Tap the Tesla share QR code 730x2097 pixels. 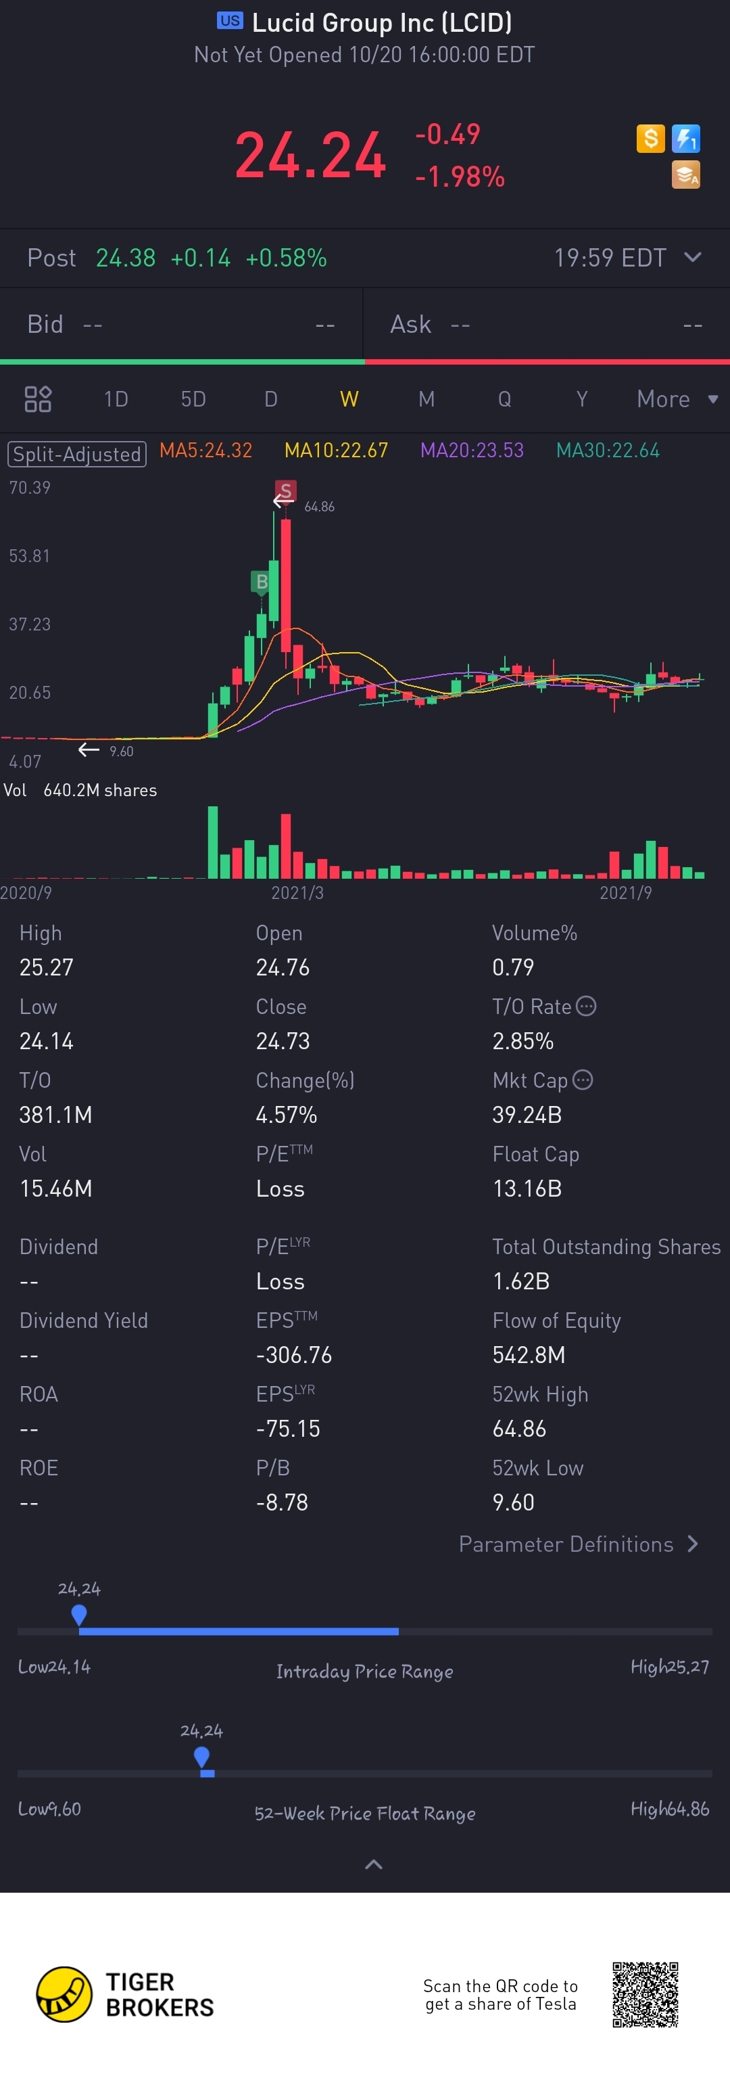[x=645, y=1994]
